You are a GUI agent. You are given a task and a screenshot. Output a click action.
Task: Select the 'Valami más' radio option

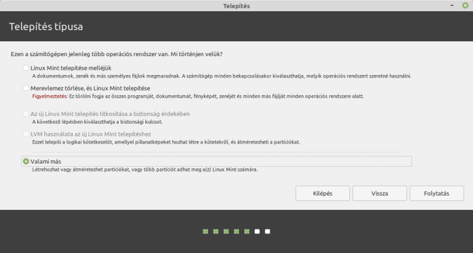(x=26, y=161)
